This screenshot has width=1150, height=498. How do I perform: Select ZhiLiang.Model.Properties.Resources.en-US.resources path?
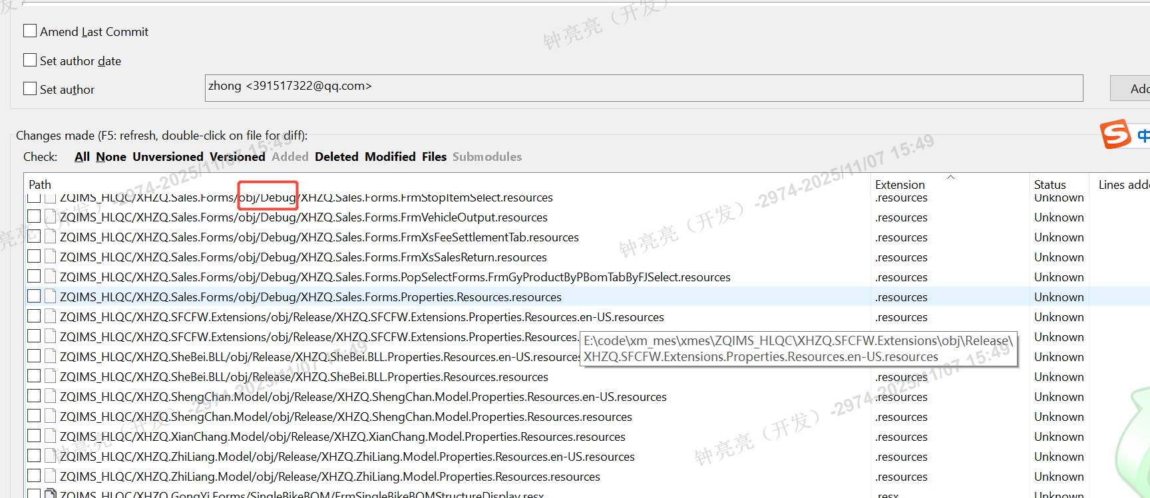click(x=347, y=457)
